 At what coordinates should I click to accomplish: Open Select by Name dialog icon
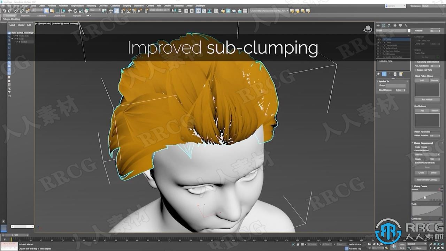tap(52, 11)
